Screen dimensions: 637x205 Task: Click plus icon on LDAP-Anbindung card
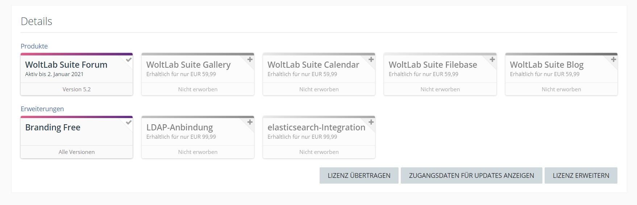(250, 122)
